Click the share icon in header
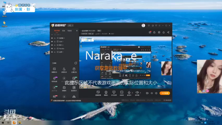This screenshot has width=222, height=125. pyautogui.click(x=168, y=32)
